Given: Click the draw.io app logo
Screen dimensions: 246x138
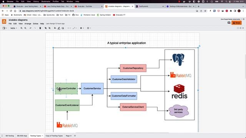Looking at the screenshot, I should point(4,21).
